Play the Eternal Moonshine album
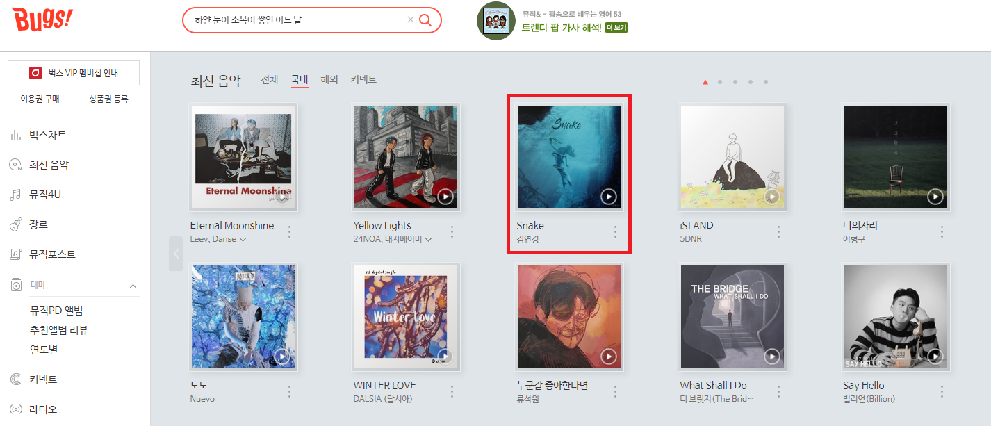991x426 pixels. tap(282, 197)
